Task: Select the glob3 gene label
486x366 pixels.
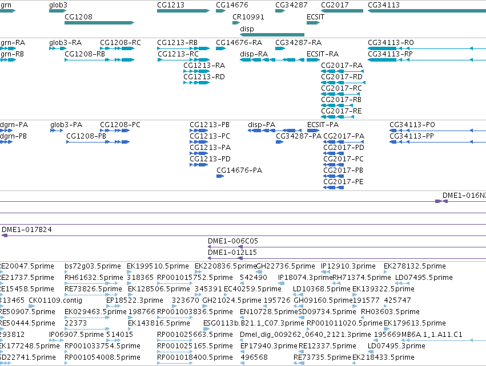Action: coord(58,5)
